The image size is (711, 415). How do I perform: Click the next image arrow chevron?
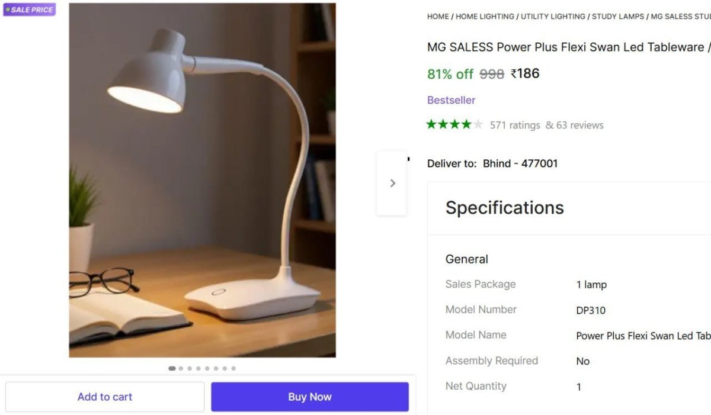(392, 184)
